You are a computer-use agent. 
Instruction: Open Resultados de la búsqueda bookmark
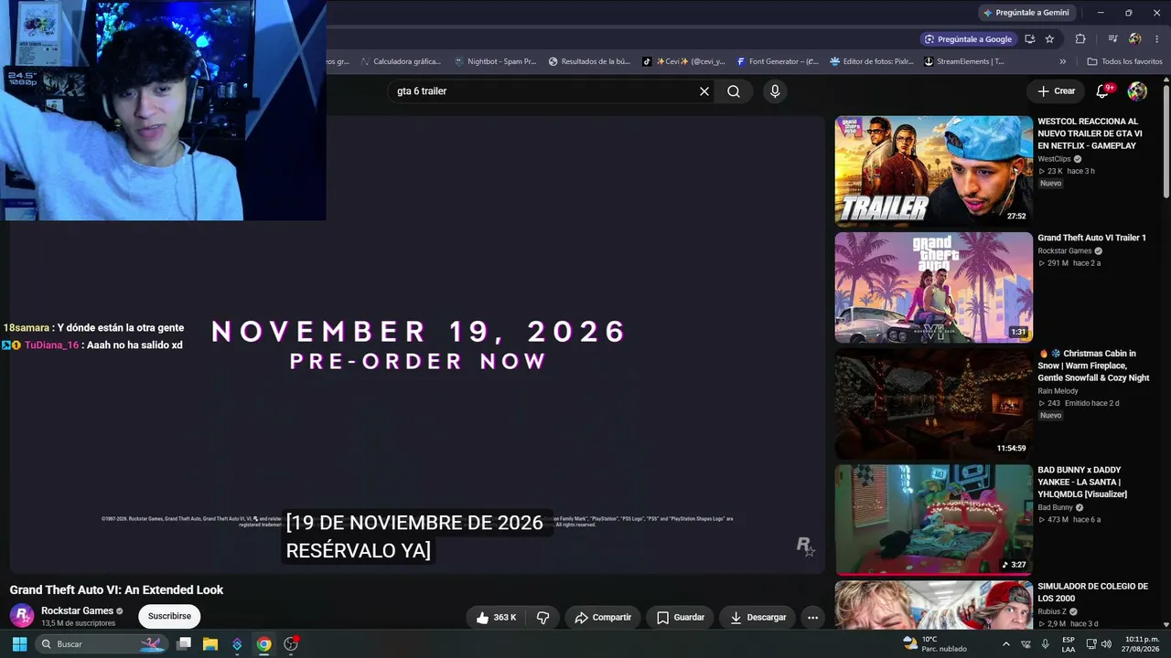tap(589, 61)
